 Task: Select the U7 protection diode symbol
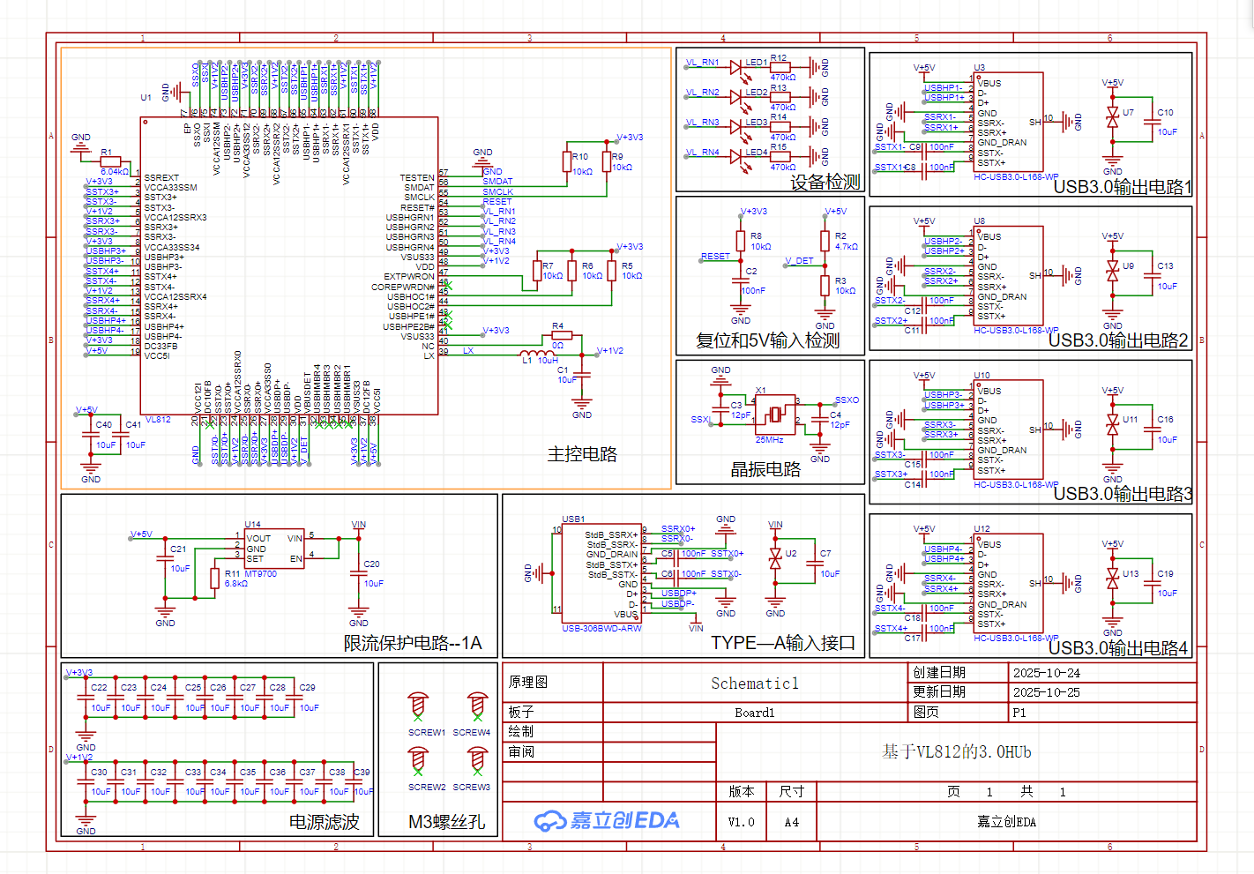[x=1112, y=118]
